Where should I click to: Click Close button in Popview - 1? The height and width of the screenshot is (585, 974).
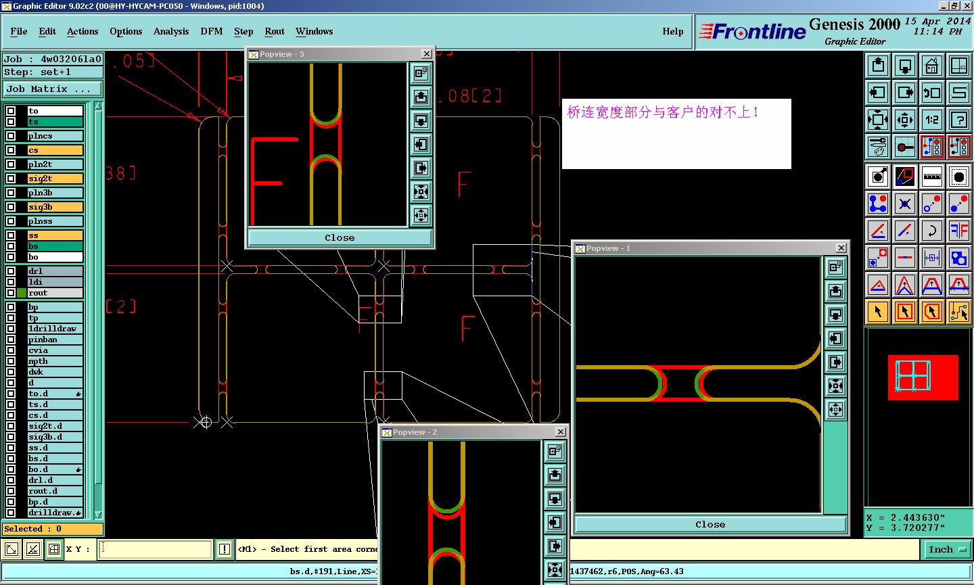[x=710, y=524]
